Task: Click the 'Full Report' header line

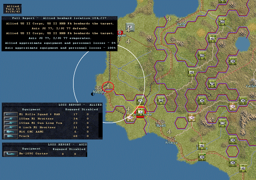Action: [60, 18]
